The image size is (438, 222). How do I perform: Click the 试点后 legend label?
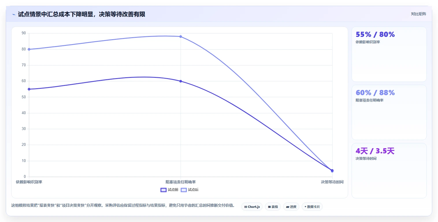193,190
